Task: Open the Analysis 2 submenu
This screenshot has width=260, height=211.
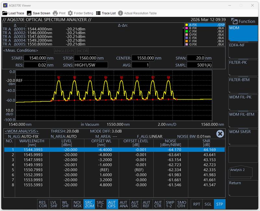Action: (x=241, y=171)
